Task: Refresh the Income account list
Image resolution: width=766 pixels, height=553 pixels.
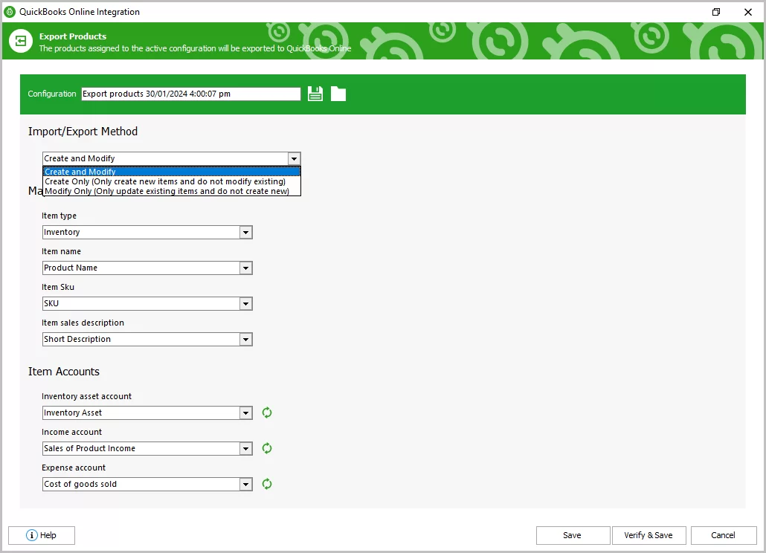Action: pyautogui.click(x=267, y=448)
